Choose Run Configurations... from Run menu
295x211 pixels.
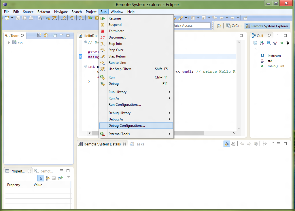click(136, 105)
